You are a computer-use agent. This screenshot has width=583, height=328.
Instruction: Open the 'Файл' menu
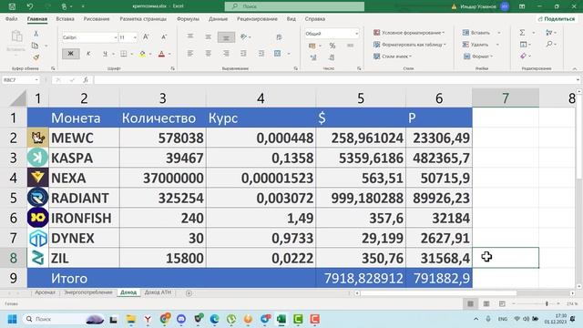[x=11, y=18]
